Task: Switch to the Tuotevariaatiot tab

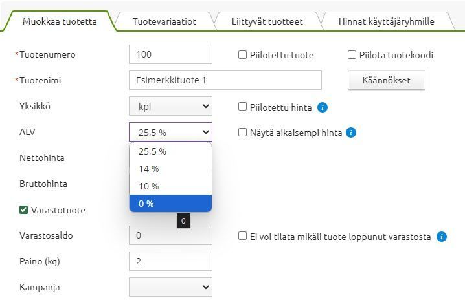Action: tap(164, 21)
